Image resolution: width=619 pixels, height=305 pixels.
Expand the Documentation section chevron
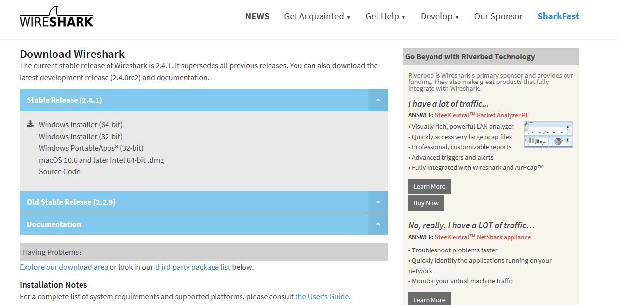pyautogui.click(x=378, y=224)
